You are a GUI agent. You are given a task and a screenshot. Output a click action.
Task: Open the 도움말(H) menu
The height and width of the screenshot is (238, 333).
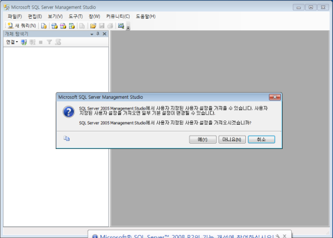pyautogui.click(x=146, y=16)
